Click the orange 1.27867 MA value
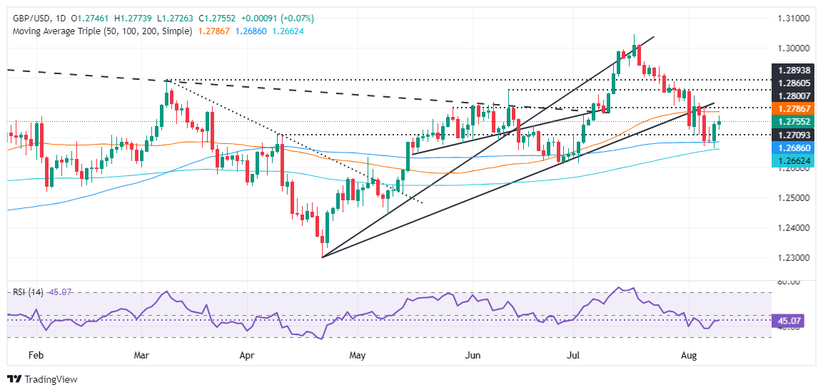This screenshot has width=823, height=392. tap(213, 31)
